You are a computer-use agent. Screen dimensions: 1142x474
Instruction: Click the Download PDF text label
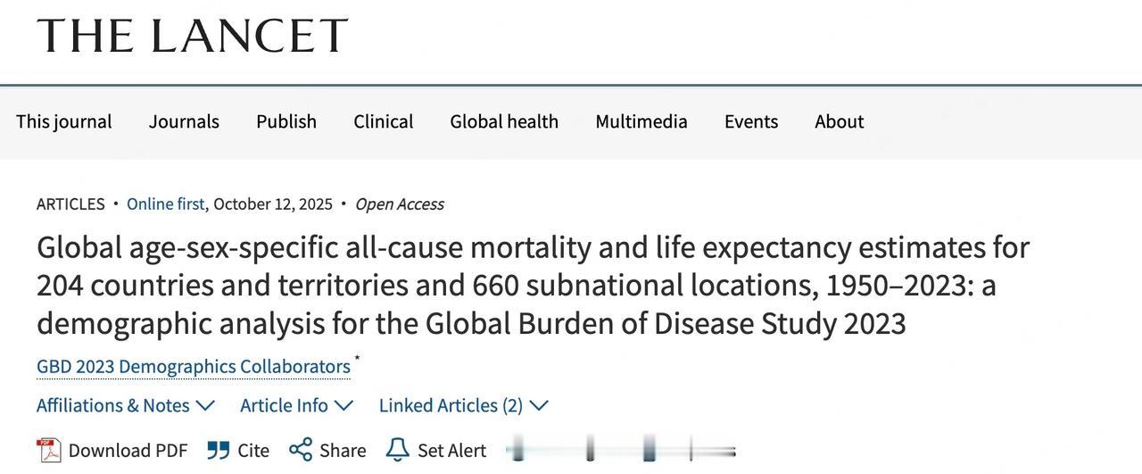point(128,451)
